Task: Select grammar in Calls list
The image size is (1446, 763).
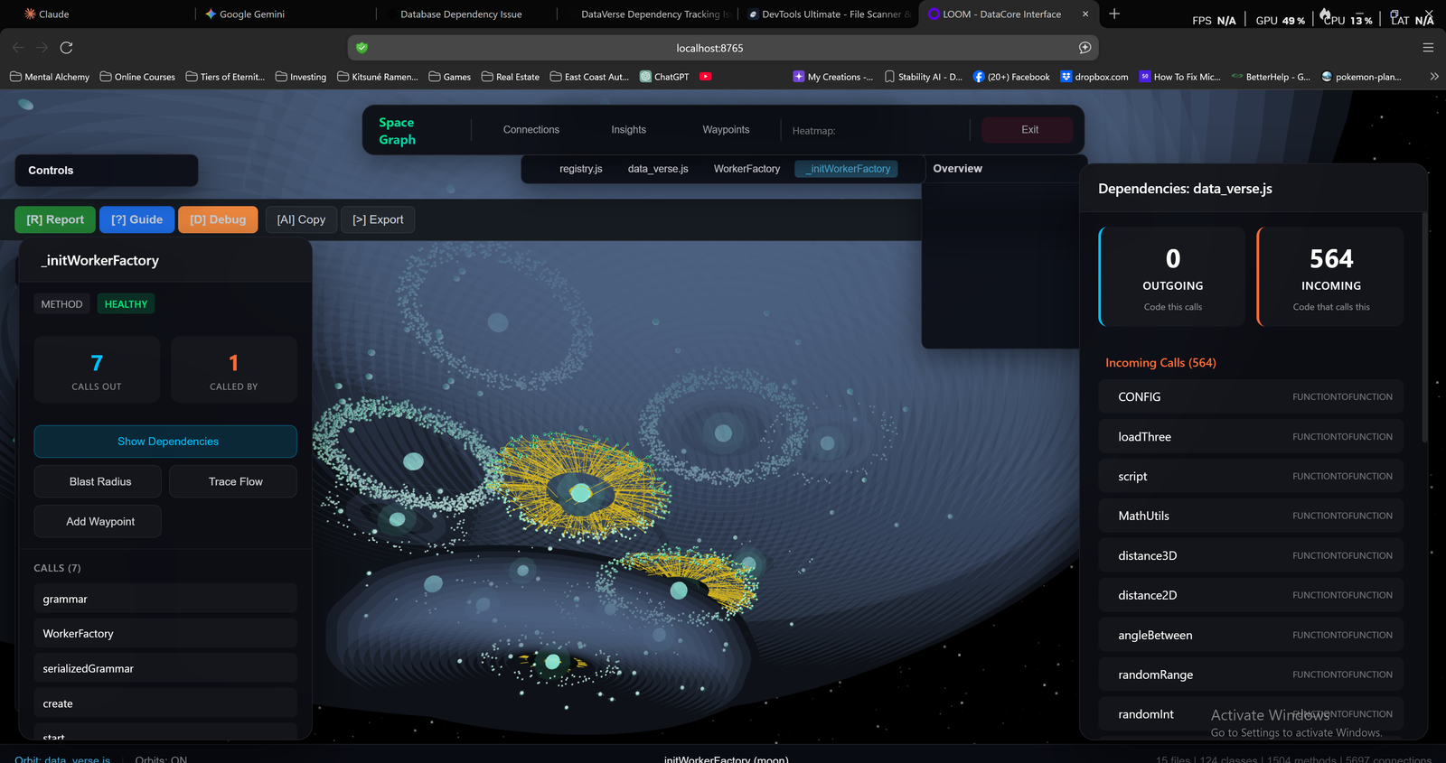Action: coord(165,599)
